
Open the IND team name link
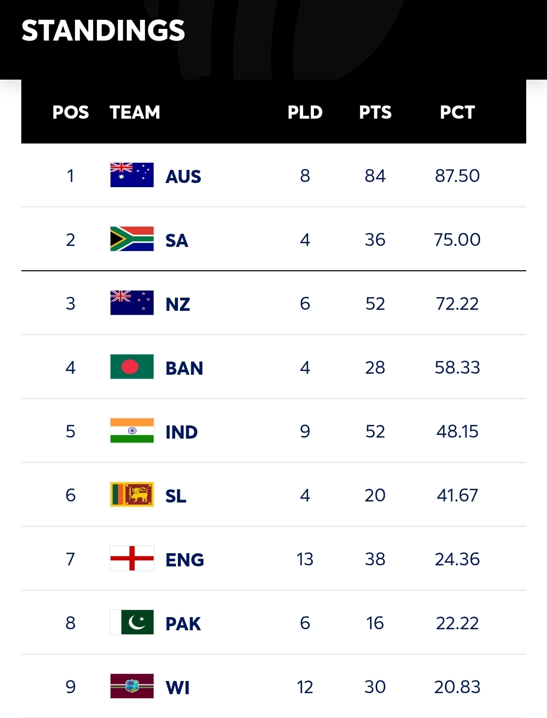point(181,432)
